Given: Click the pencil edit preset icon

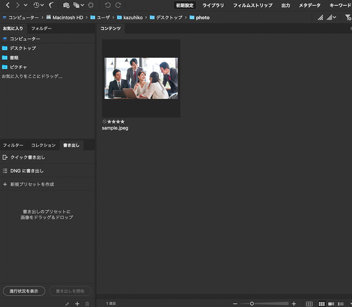Looking at the screenshot, I should point(67,304).
